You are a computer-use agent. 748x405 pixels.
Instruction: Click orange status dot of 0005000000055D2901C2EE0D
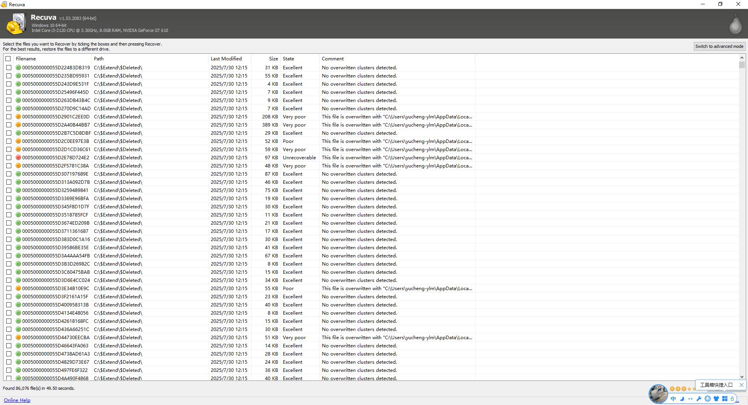18,116
